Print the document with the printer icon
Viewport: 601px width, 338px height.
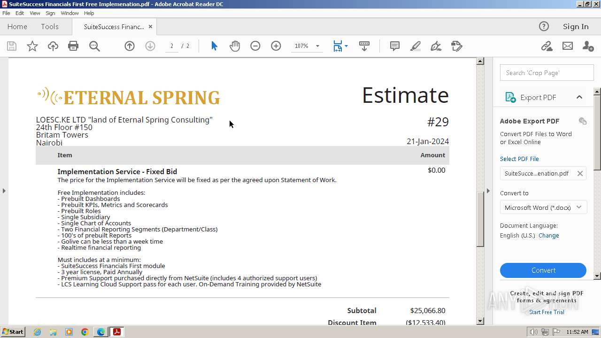(x=73, y=46)
